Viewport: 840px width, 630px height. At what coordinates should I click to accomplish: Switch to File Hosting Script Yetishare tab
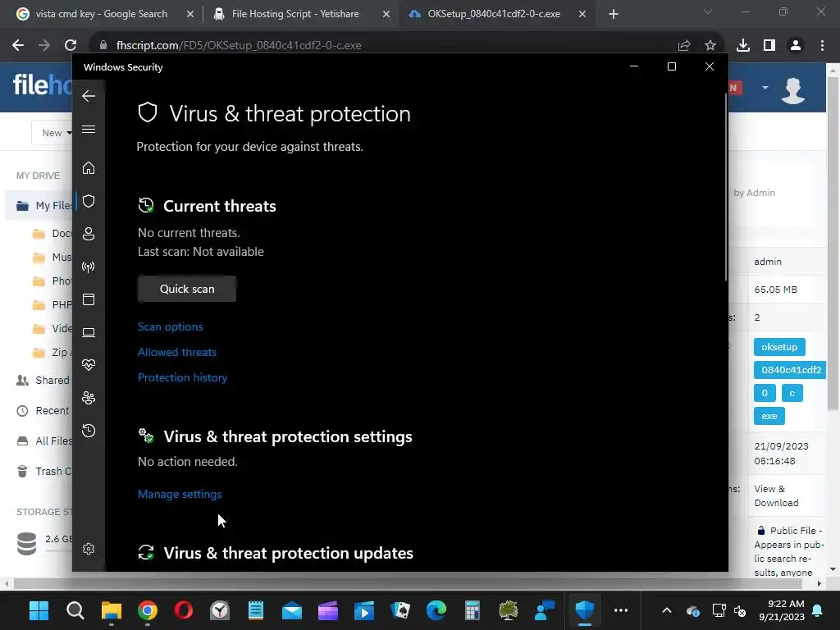pyautogui.click(x=294, y=14)
